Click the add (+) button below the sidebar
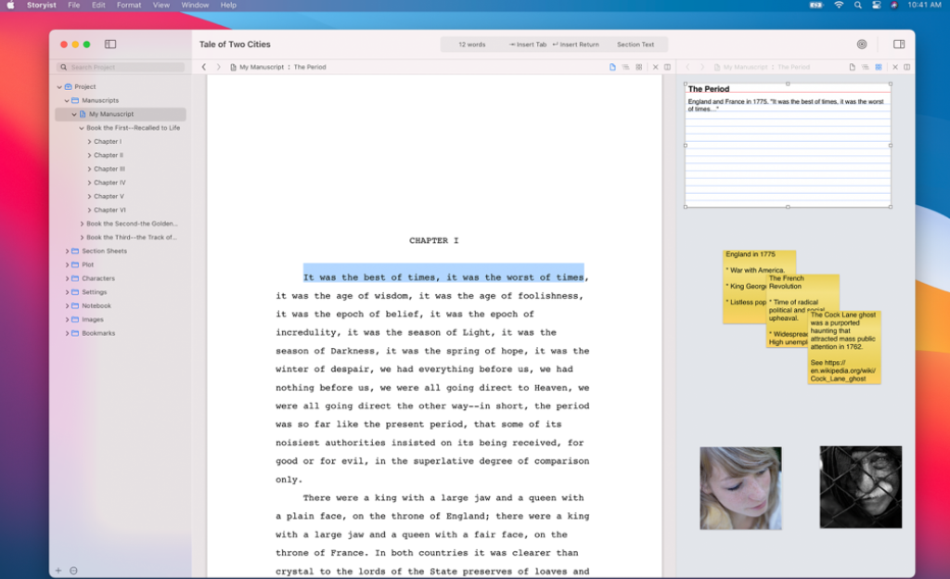 tap(58, 570)
